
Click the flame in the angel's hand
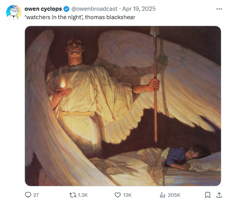click(x=63, y=83)
